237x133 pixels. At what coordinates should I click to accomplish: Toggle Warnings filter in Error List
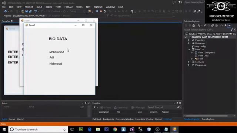tap(121, 108)
